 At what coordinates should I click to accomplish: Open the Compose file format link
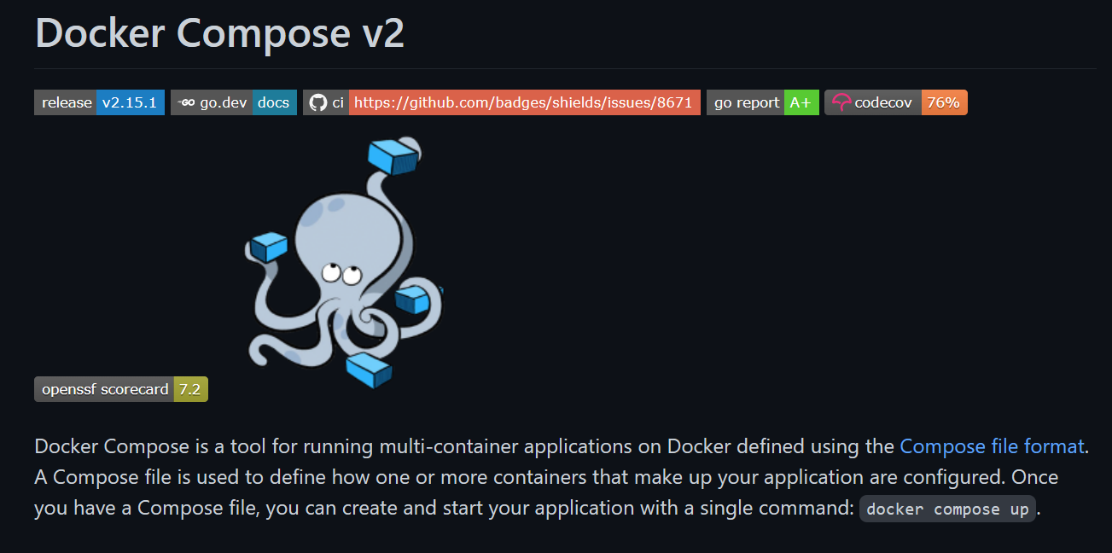tap(991, 445)
